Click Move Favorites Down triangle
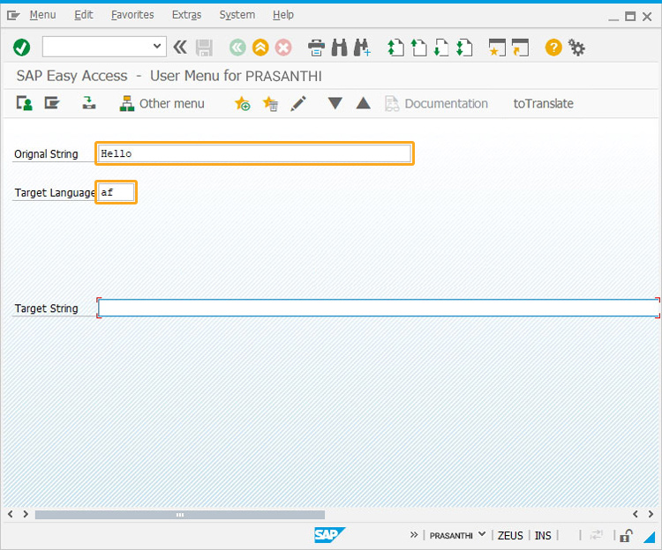 click(x=335, y=103)
